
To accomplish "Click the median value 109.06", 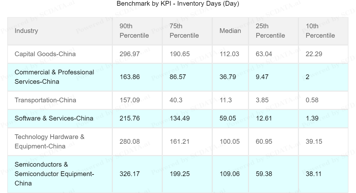I will pyautogui.click(x=229, y=174).
